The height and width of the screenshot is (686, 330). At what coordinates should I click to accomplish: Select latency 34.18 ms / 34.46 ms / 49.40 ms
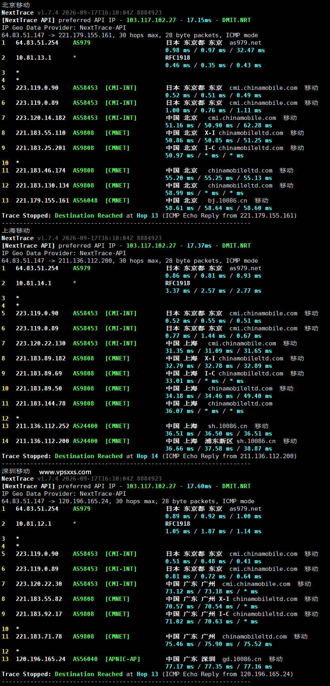click(x=219, y=396)
